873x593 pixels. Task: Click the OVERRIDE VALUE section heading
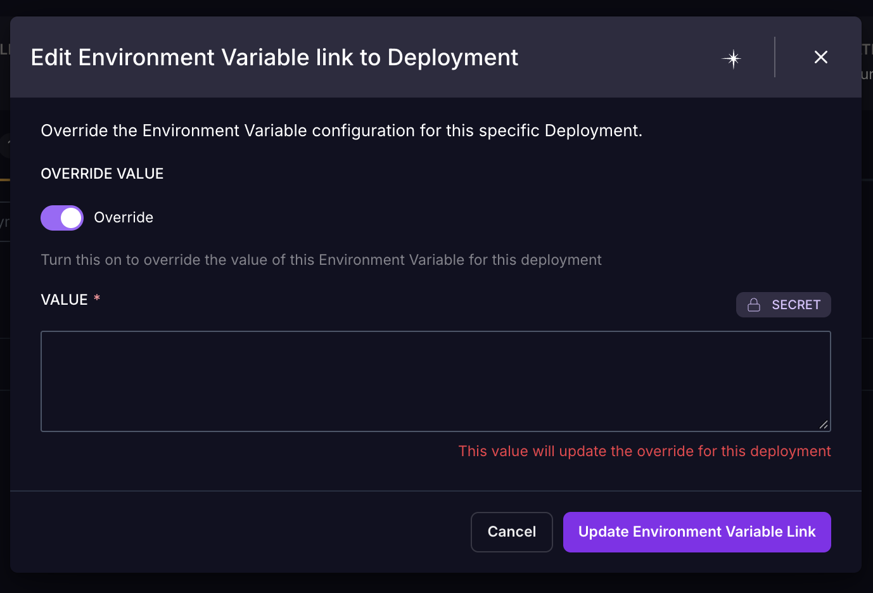(x=102, y=174)
